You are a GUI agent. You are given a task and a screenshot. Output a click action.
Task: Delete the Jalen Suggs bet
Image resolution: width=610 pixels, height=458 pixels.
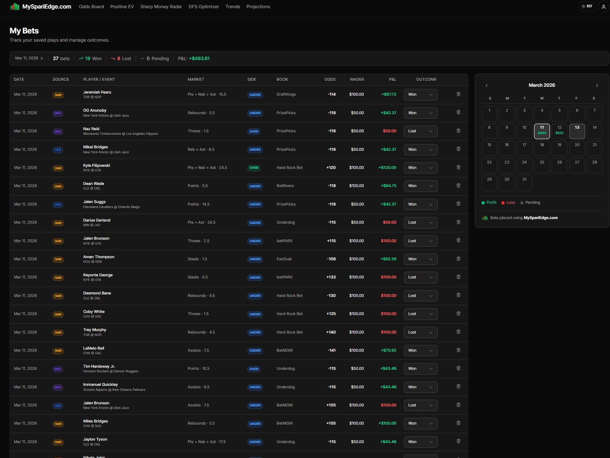coord(458,204)
